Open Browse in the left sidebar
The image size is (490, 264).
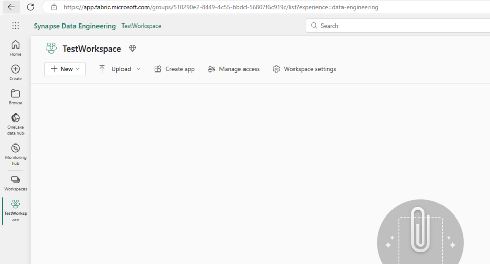15,97
